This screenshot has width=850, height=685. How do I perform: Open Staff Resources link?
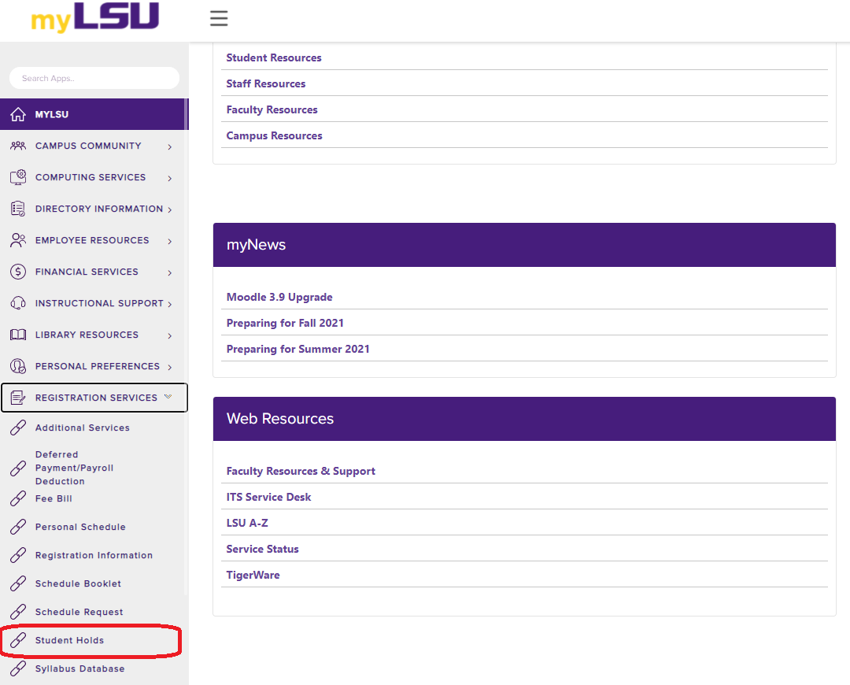(x=266, y=83)
